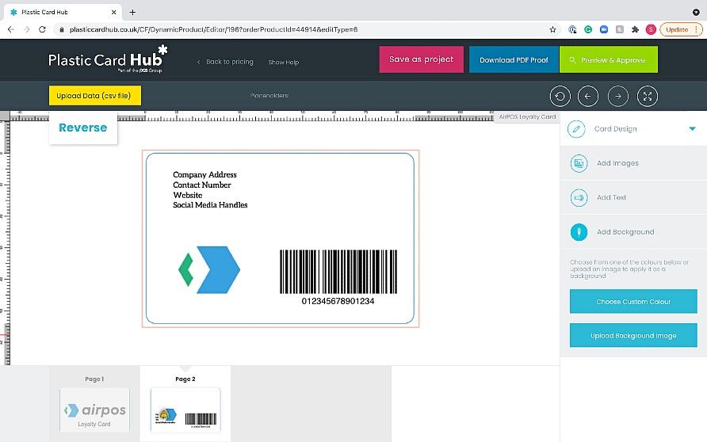Select barcode number 012345678901234
This screenshot has height=442, width=707.
click(338, 301)
